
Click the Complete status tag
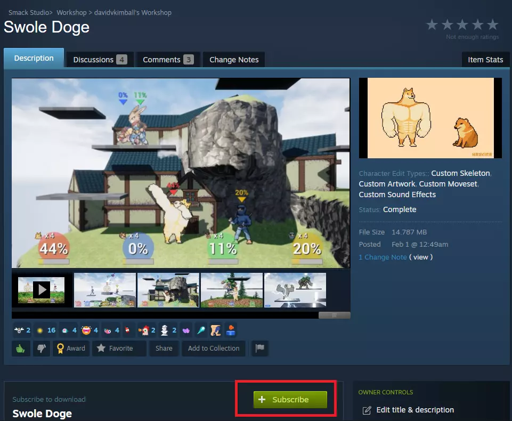pyautogui.click(x=400, y=209)
